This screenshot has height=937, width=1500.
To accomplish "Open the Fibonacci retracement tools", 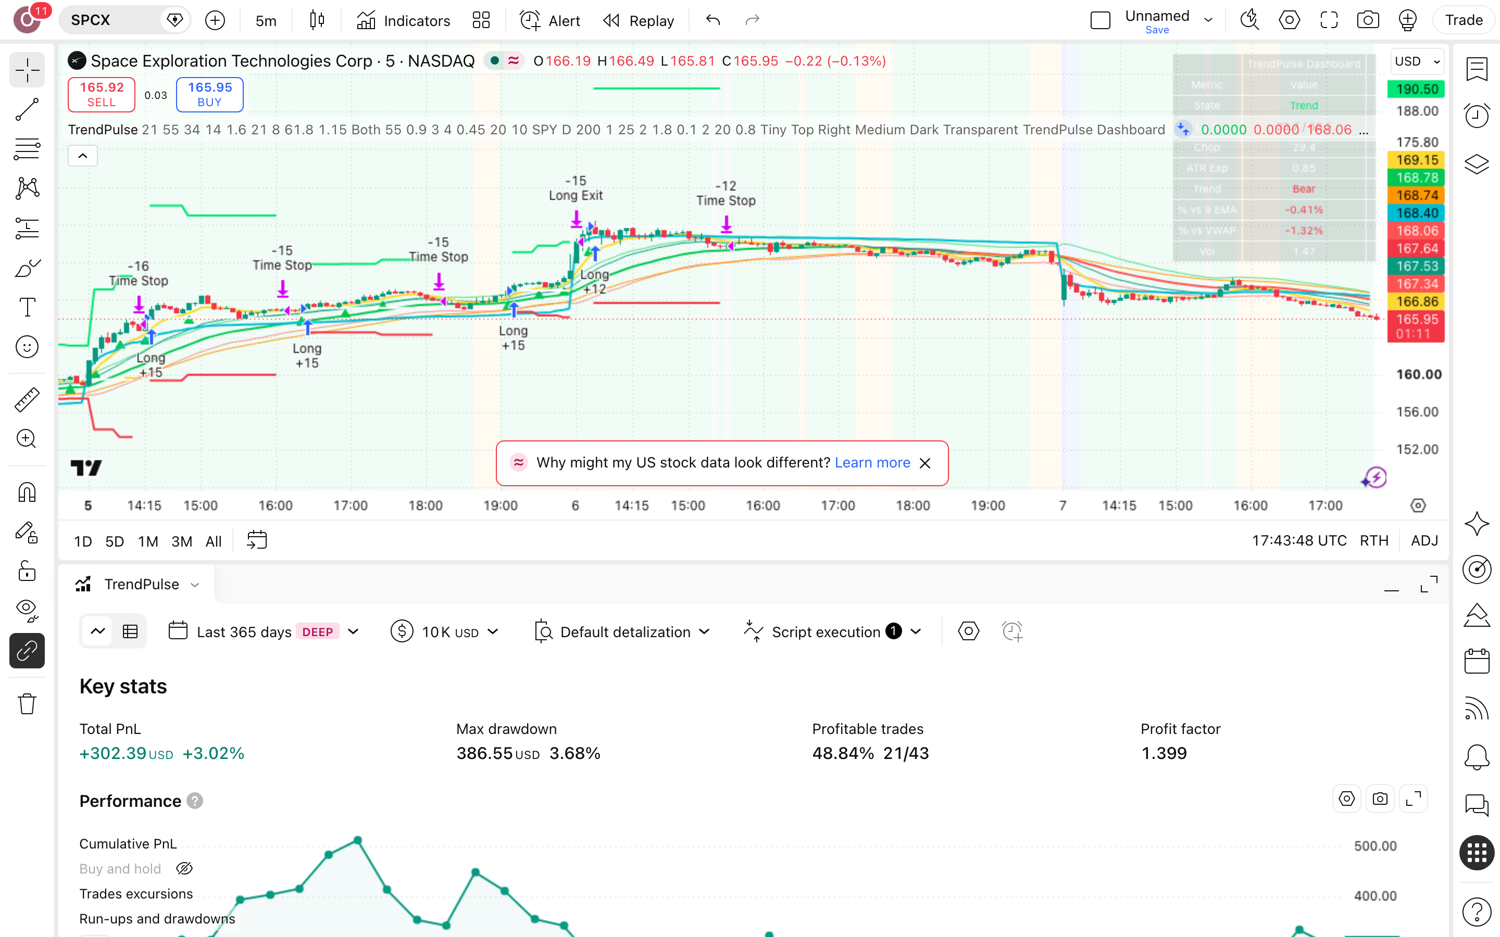I will point(27,149).
